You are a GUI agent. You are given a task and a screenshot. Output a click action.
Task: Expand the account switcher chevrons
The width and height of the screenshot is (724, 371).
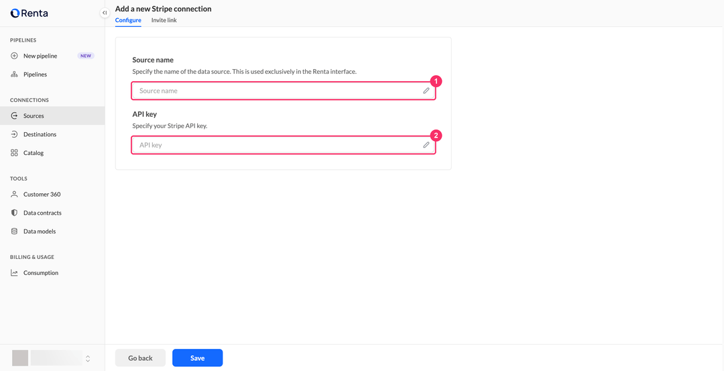[x=88, y=358]
